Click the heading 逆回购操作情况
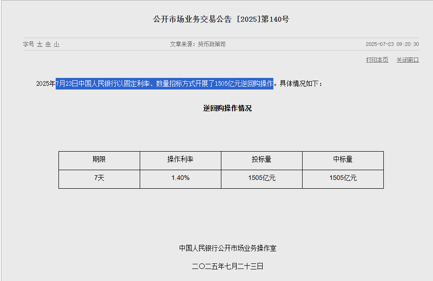Image resolution: width=433 pixels, height=281 pixels. coord(227,108)
